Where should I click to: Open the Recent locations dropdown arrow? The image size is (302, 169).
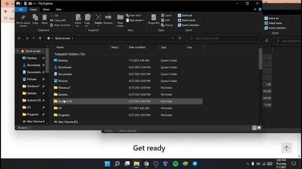click(34, 38)
